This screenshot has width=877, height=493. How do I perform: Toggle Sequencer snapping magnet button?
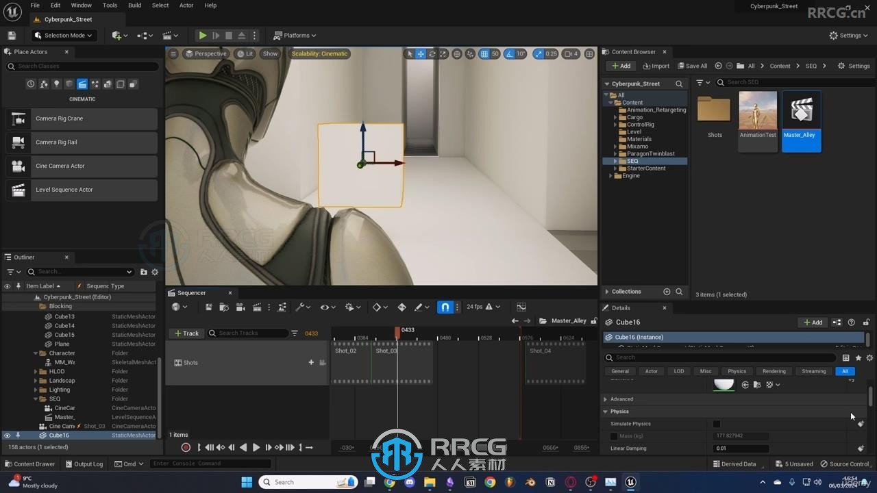click(445, 307)
